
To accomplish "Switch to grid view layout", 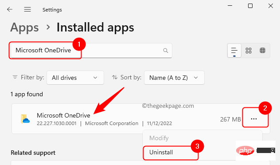I will [249, 51].
